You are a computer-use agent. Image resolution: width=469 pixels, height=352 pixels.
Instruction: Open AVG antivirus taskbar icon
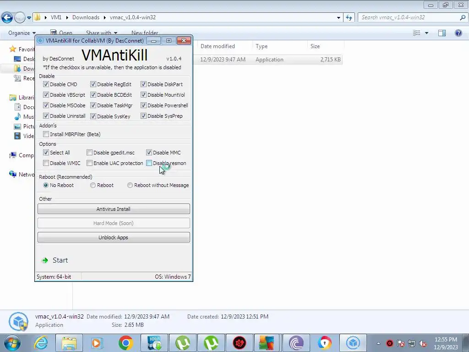click(x=267, y=343)
